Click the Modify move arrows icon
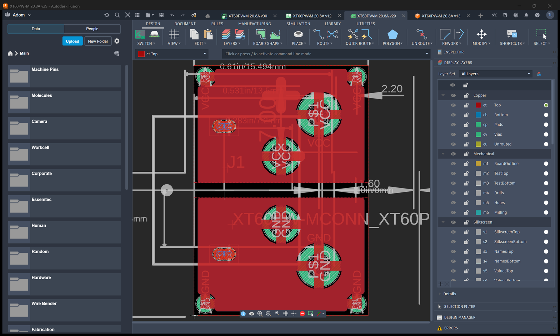Viewport: 560px width, 336px height. [x=481, y=35]
